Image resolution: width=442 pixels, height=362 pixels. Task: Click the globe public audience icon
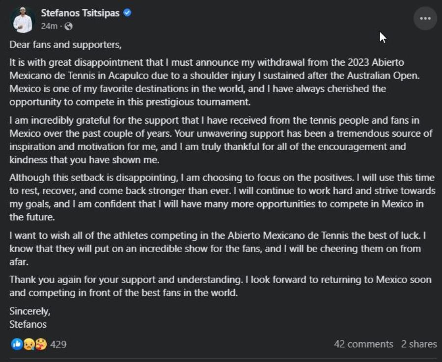[68, 26]
